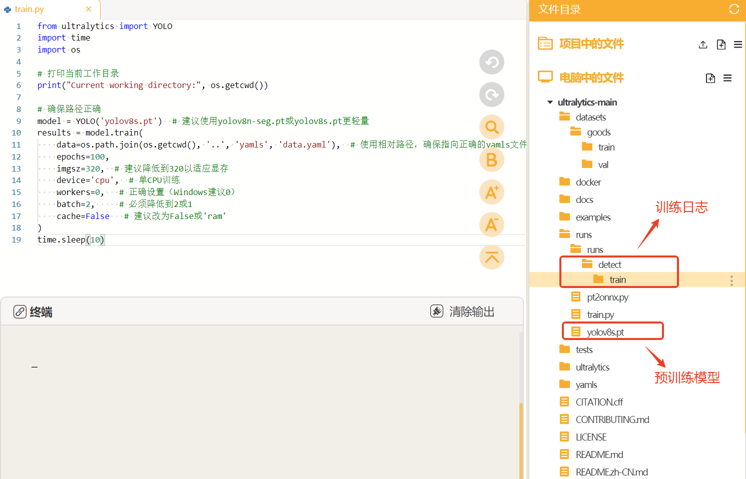
Task: Place cursor on line 19 time.sleep
Action: coord(71,240)
